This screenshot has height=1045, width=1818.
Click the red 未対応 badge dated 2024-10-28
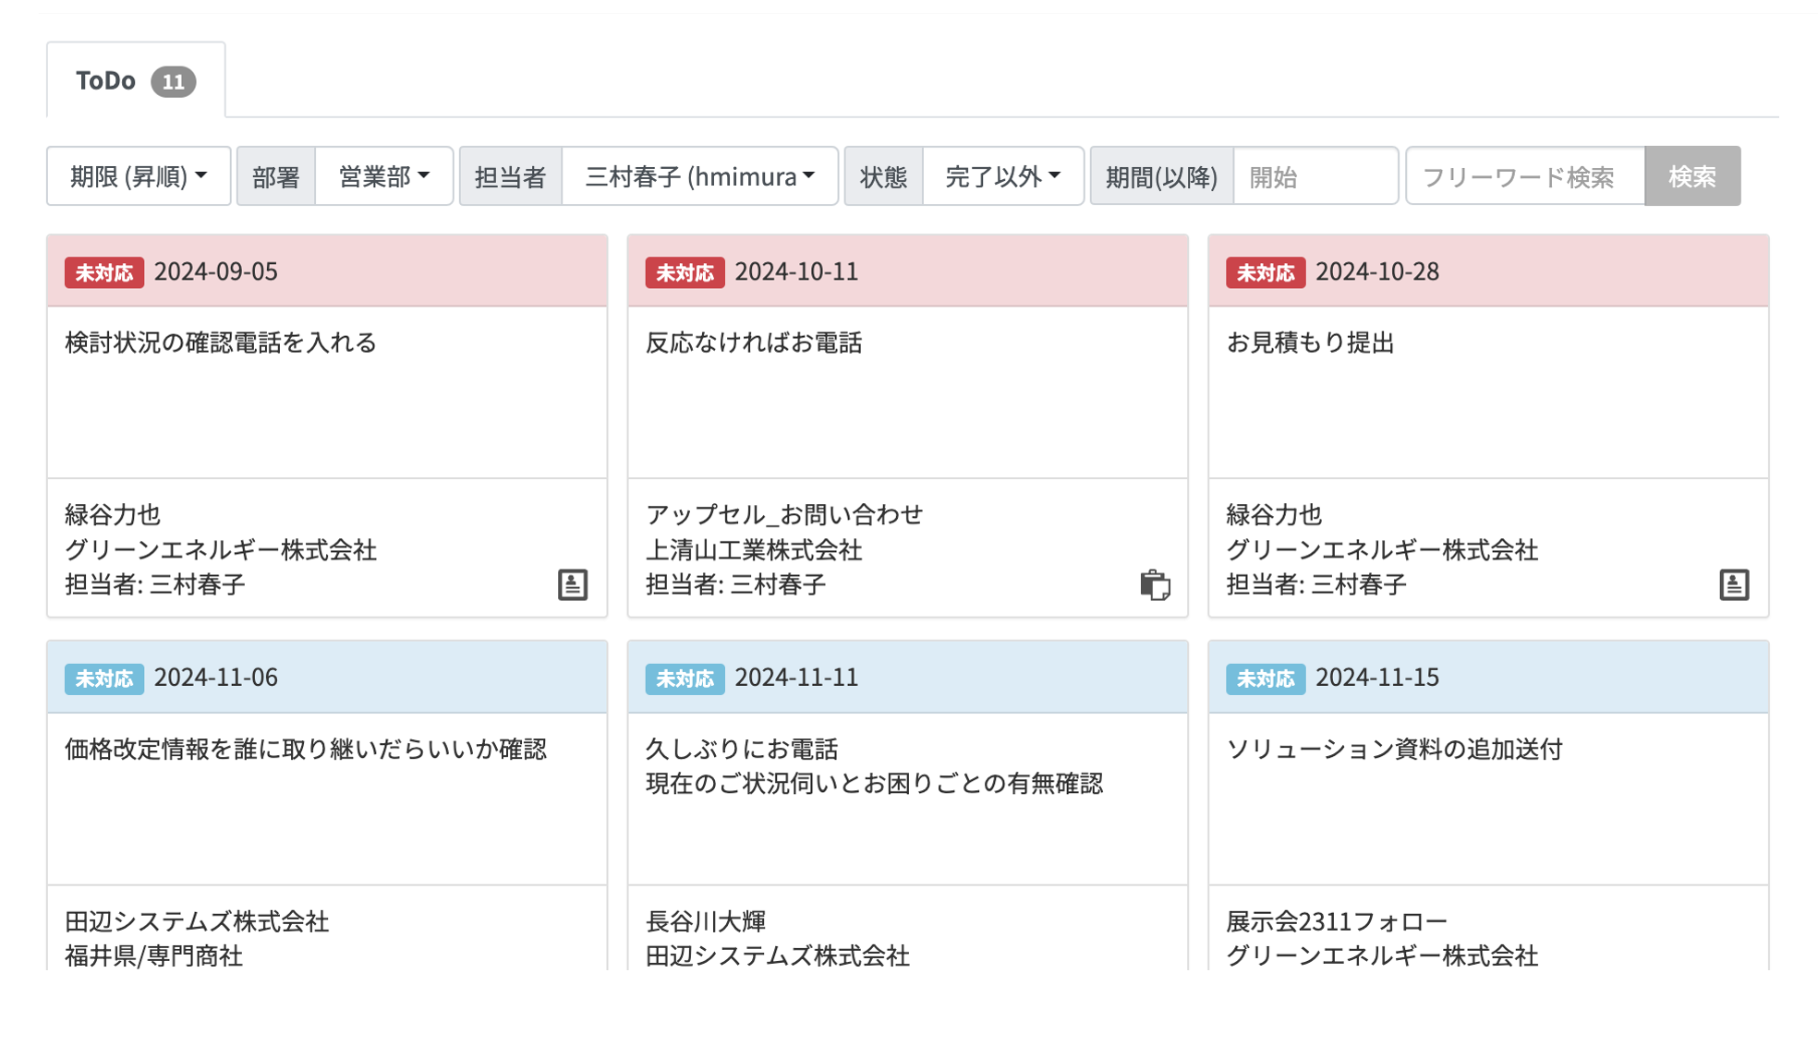click(x=1265, y=272)
